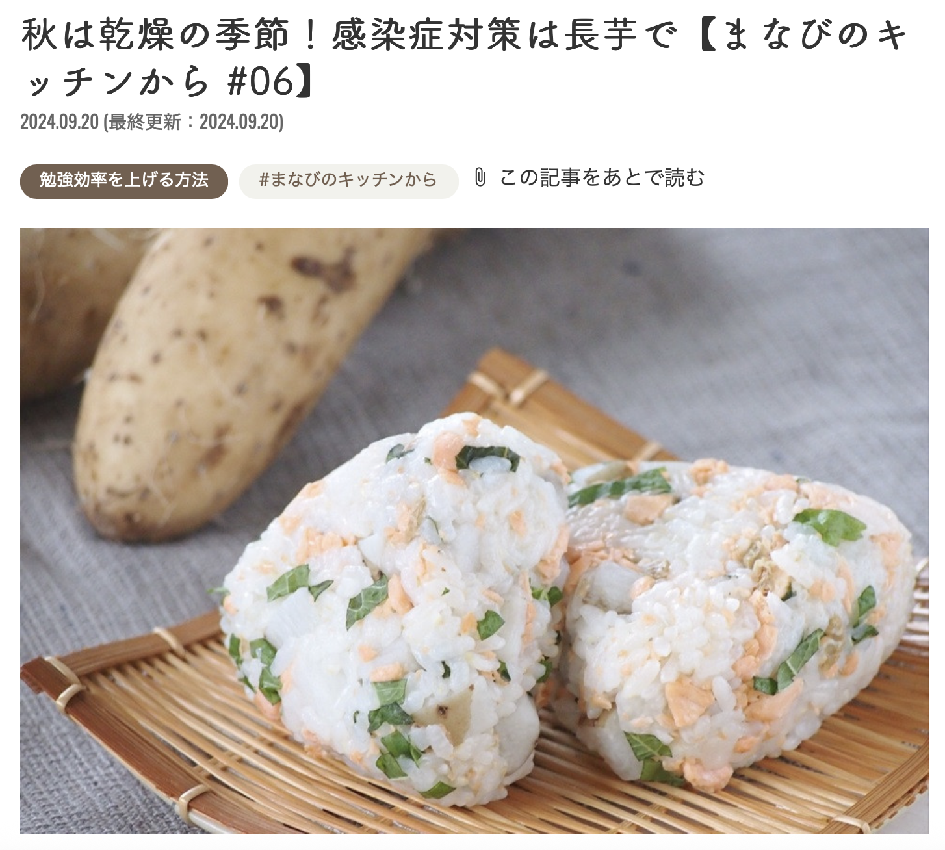Open the #まなびのキッチンから hashtag tag
The width and height of the screenshot is (945, 850).
click(x=348, y=180)
